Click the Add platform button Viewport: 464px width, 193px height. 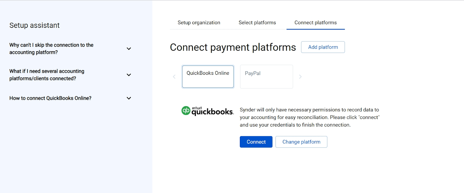point(323,47)
